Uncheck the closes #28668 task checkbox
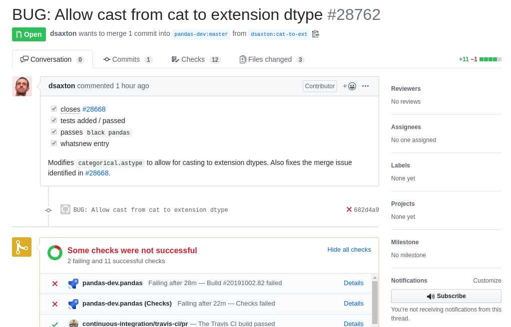This screenshot has height=327, width=511. (53, 109)
